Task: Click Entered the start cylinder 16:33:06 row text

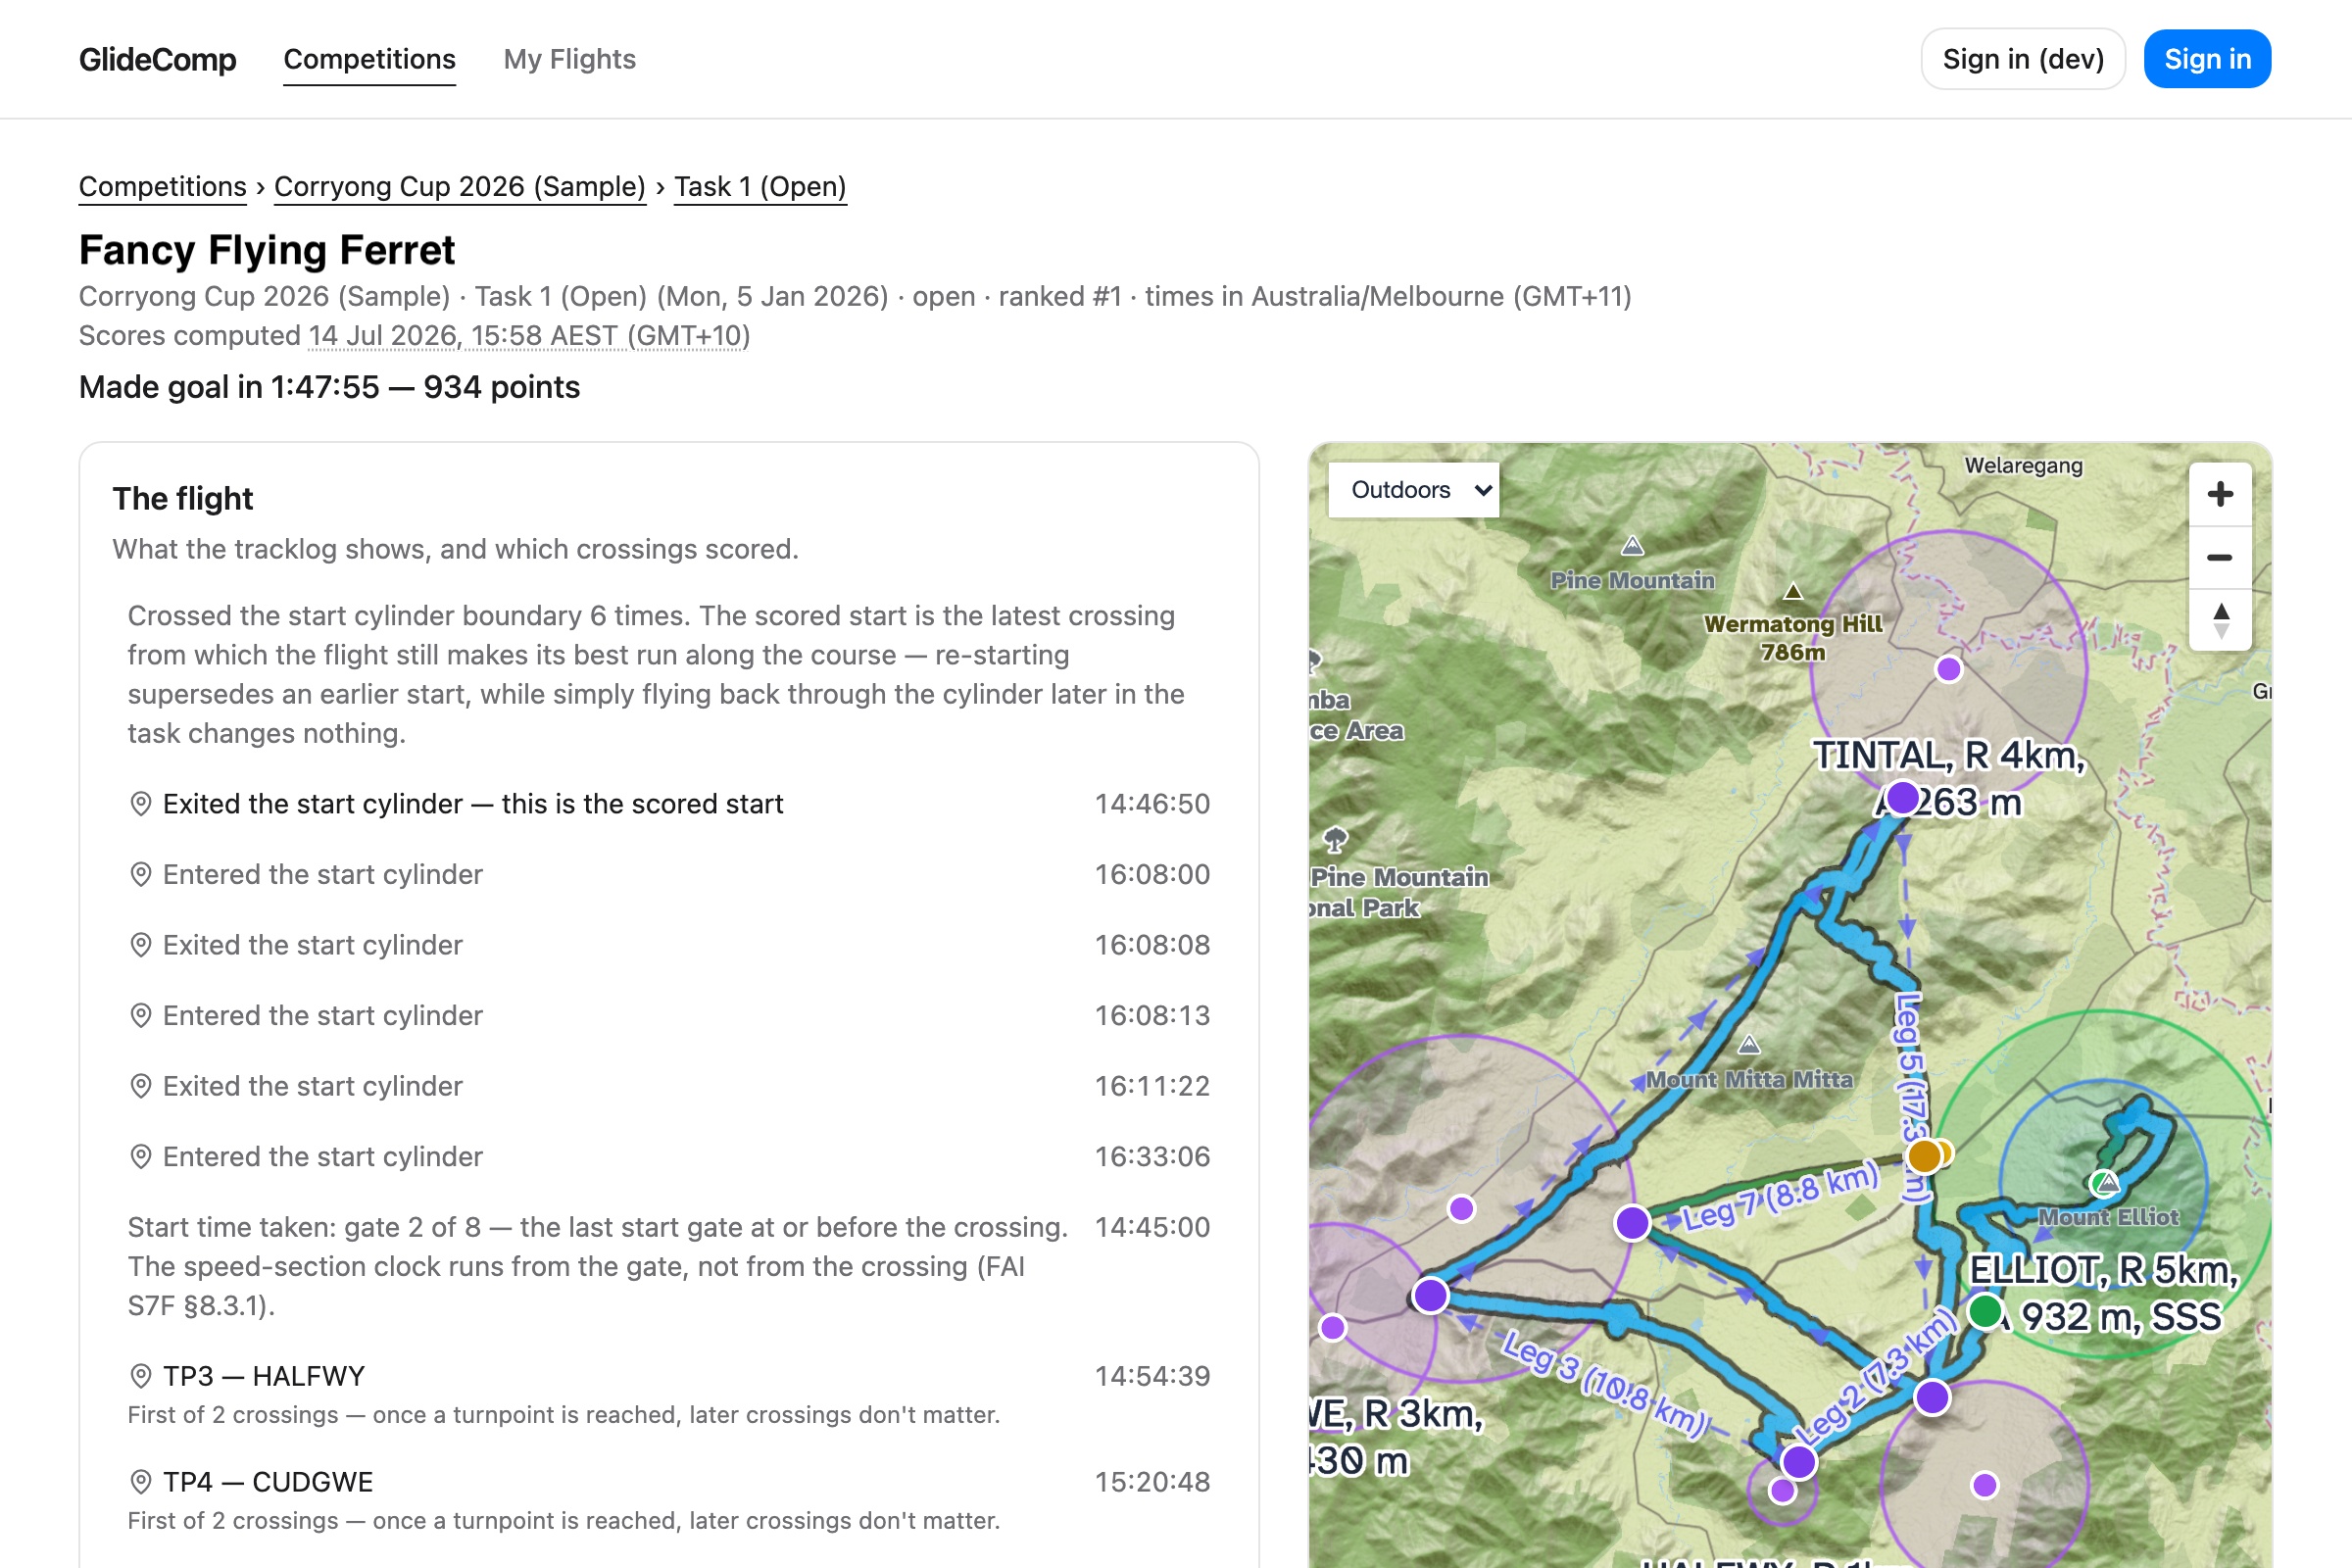Action: [323, 1157]
